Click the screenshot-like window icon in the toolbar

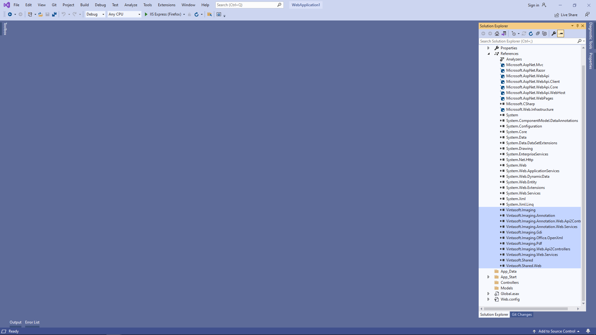219,14
